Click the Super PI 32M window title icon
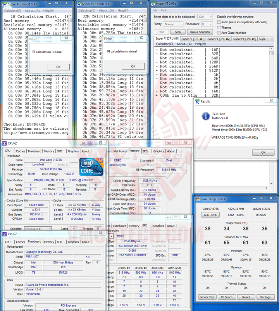Screen dimensions: 279x311 (79, 4)
